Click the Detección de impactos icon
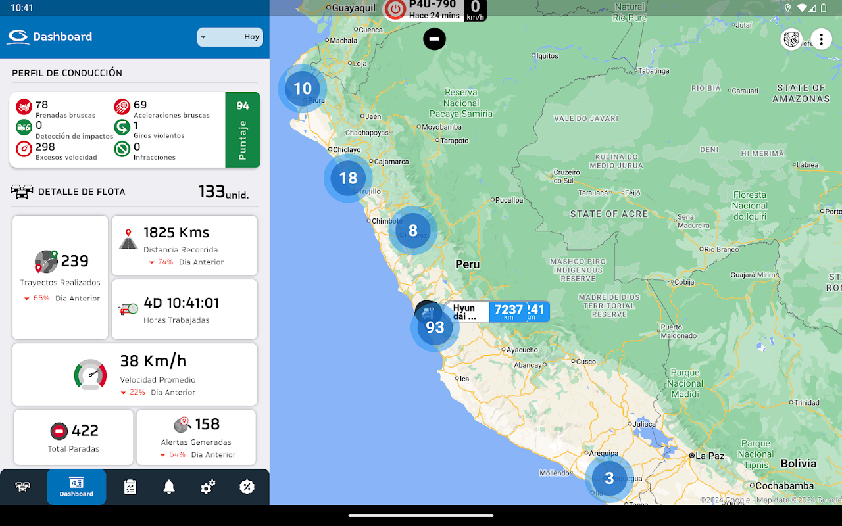 [x=24, y=128]
